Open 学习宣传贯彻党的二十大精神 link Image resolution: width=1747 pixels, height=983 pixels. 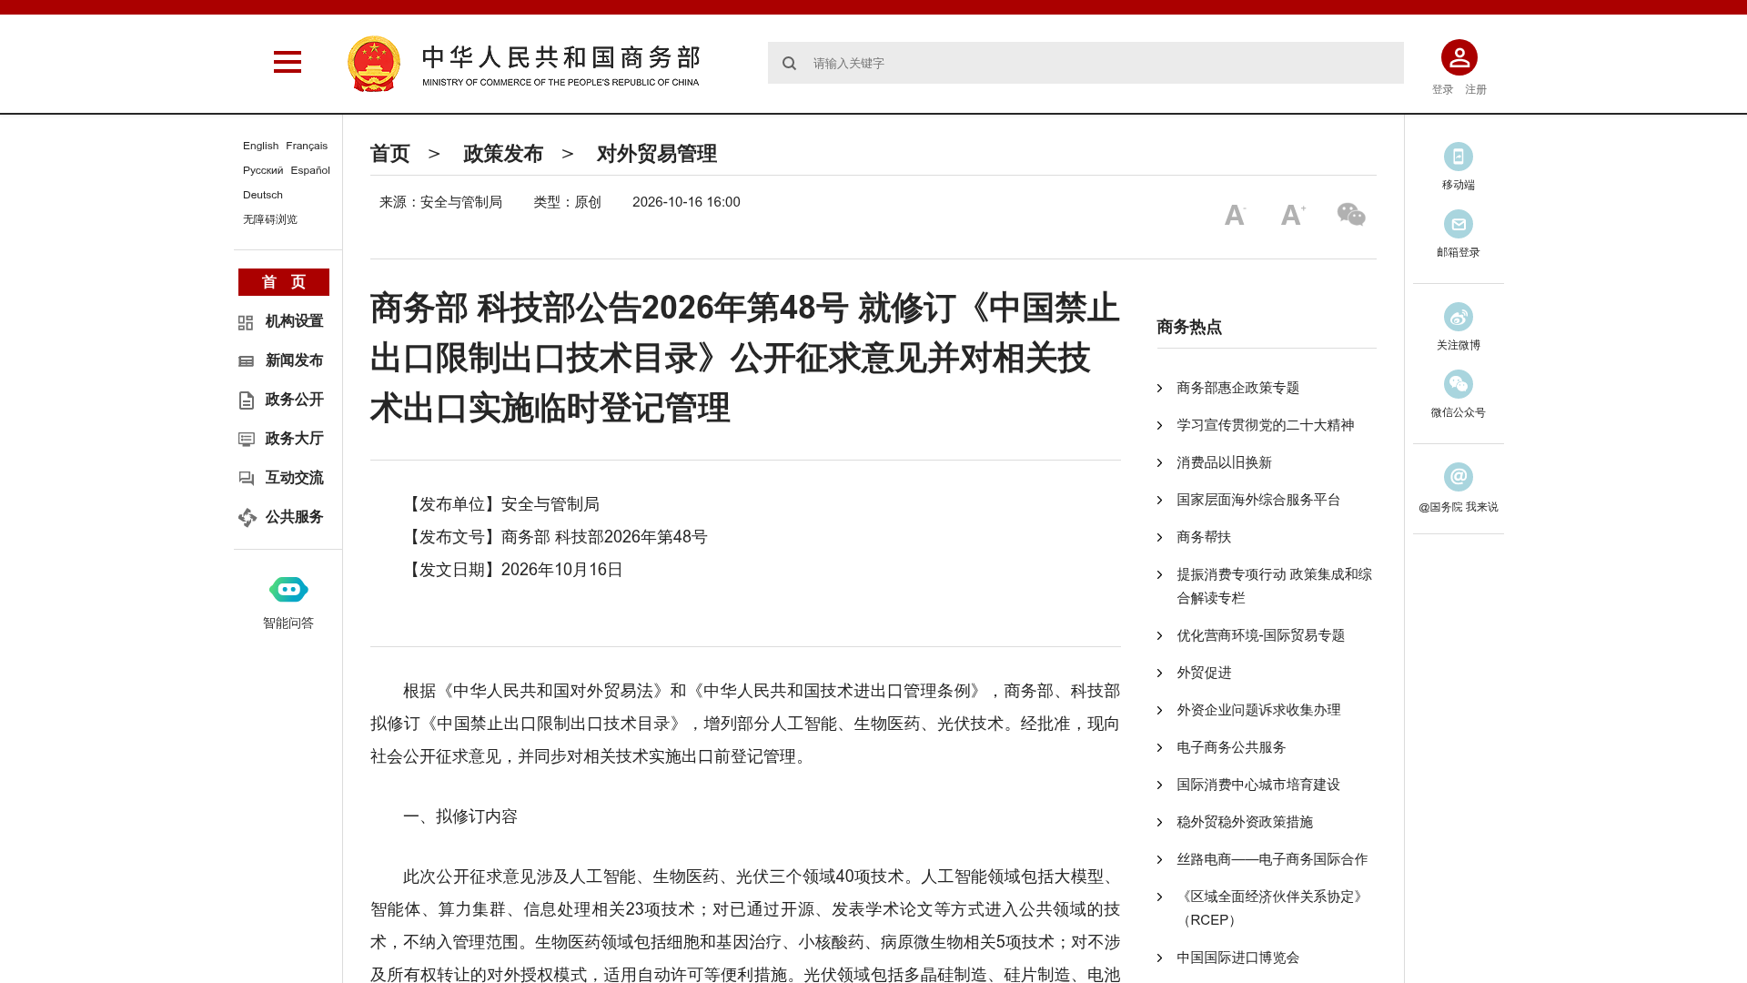click(1265, 425)
